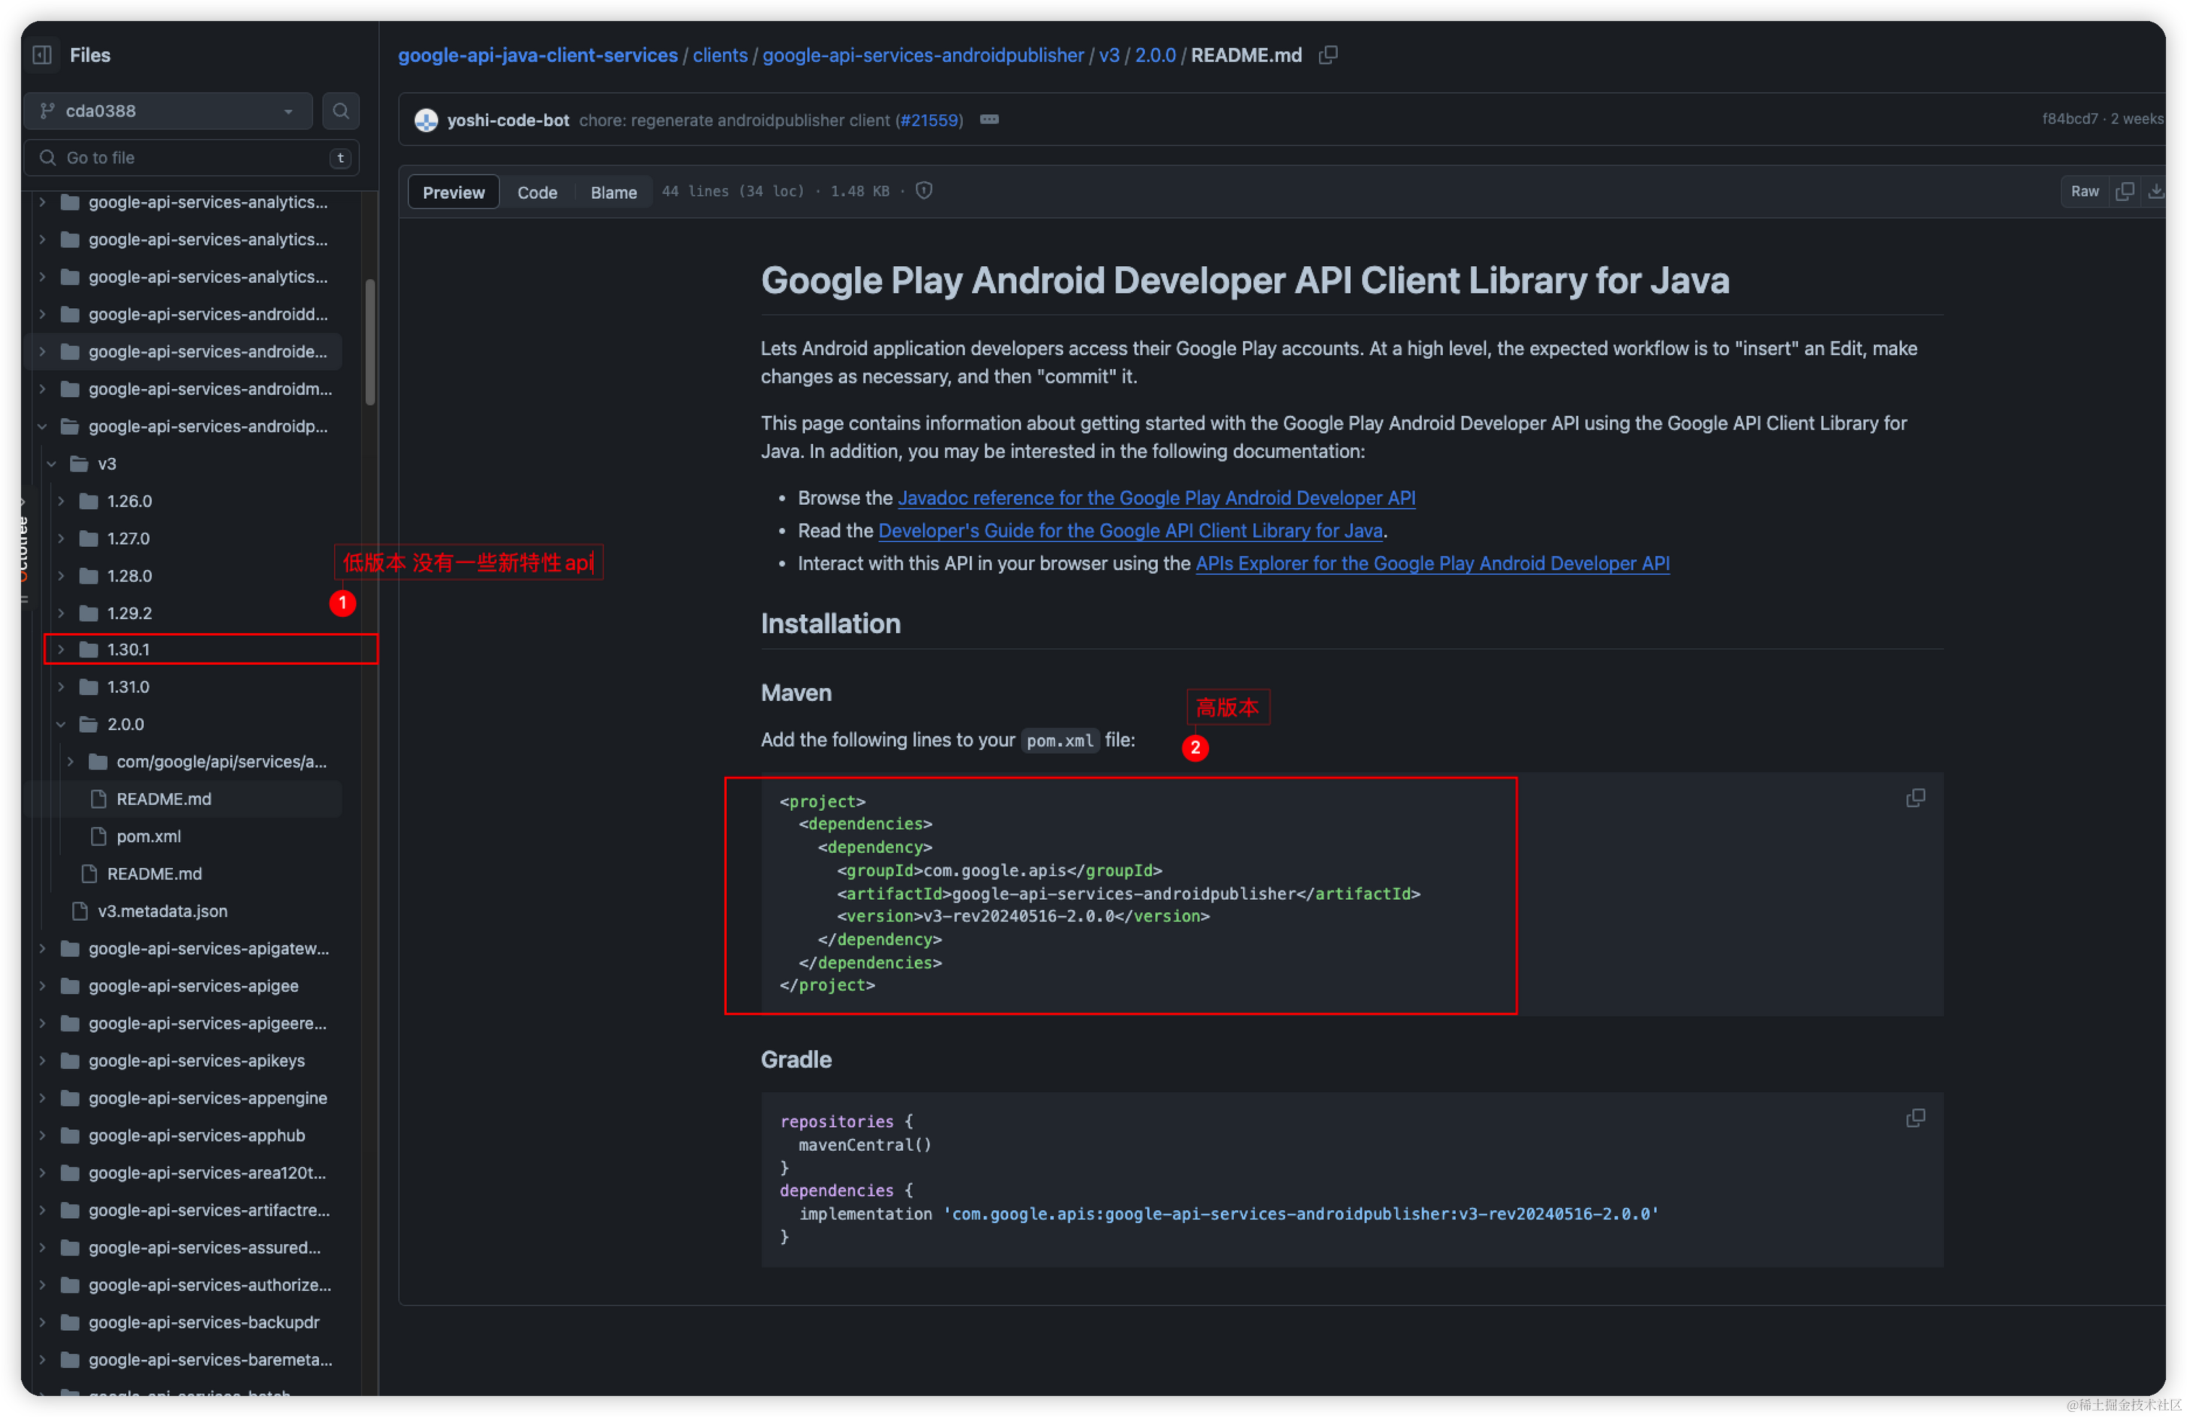Open the Javadoc reference link

1155,498
